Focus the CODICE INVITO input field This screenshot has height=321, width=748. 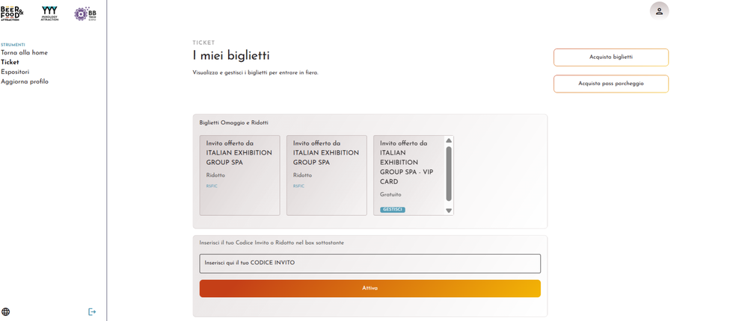click(x=370, y=264)
